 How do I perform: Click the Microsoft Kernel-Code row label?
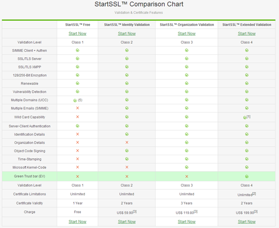[30, 167]
